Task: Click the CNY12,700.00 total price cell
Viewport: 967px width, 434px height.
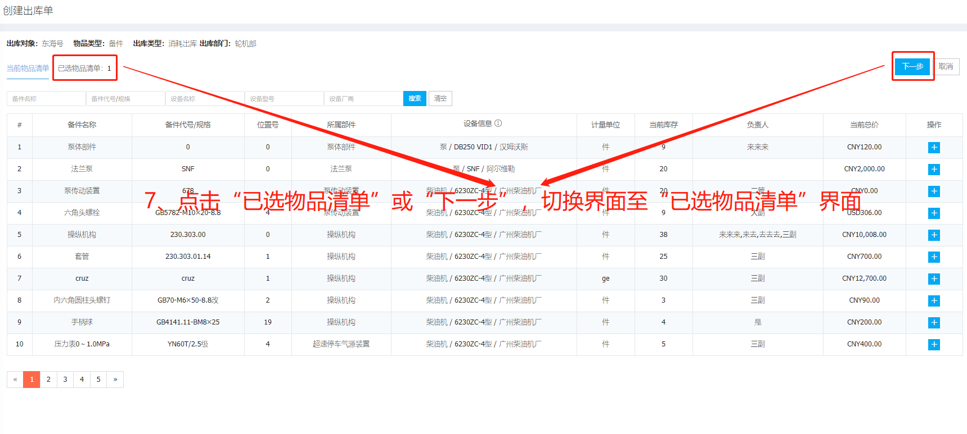Action: pos(864,278)
